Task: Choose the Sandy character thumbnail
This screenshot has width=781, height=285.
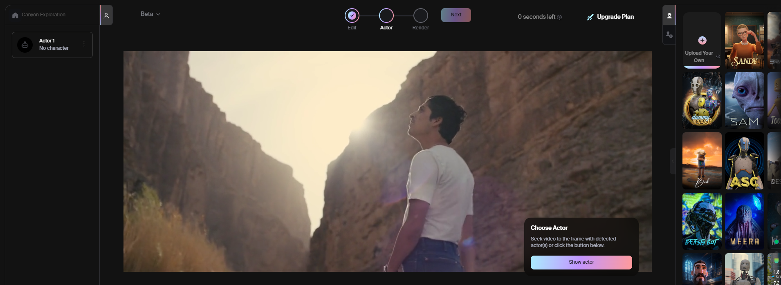Action: (x=744, y=40)
